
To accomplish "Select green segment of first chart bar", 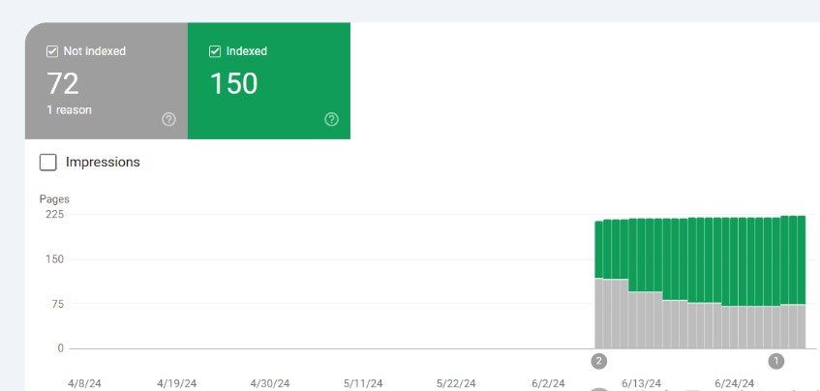I will point(599,250).
